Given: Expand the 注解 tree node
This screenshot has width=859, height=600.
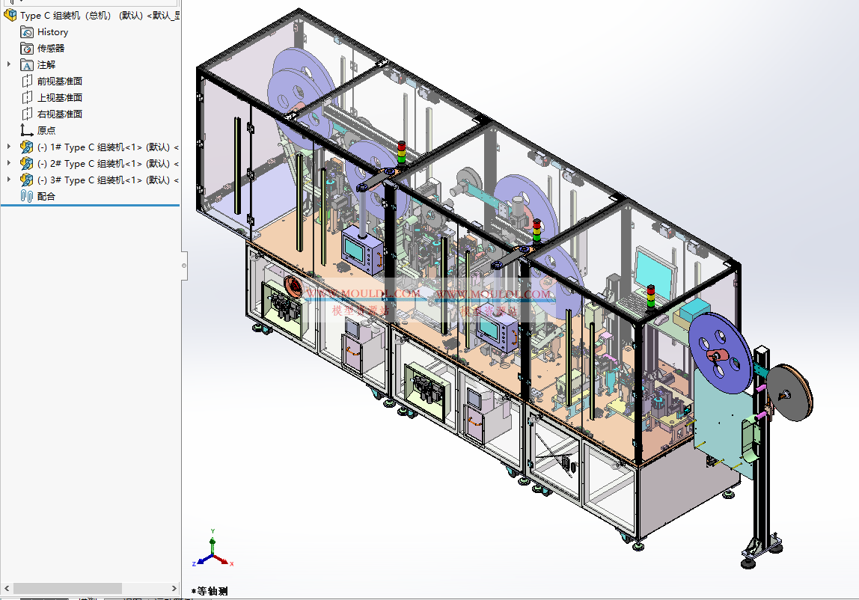Looking at the screenshot, I should coord(10,64).
